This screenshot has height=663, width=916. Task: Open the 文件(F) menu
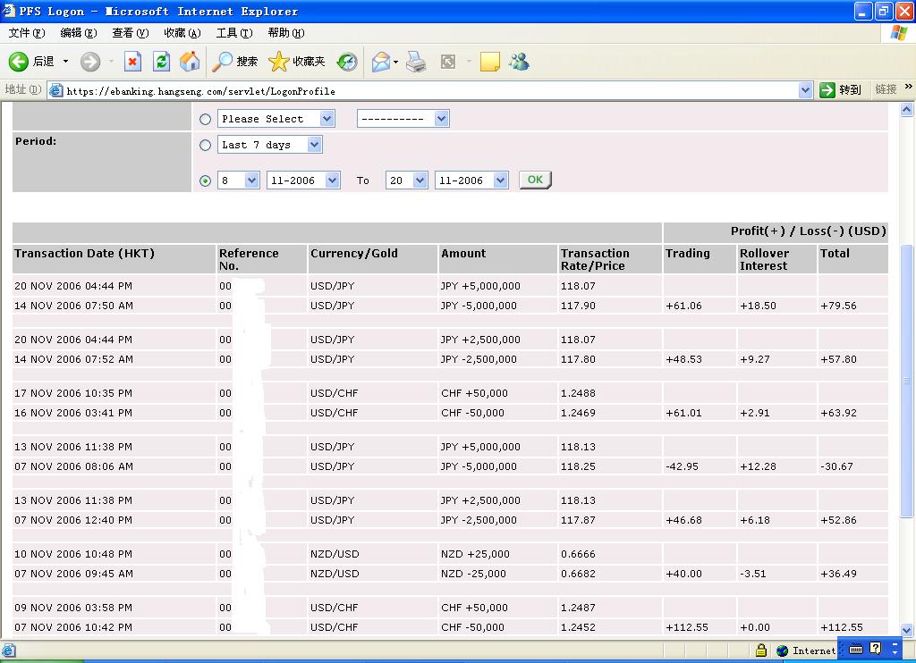[26, 33]
